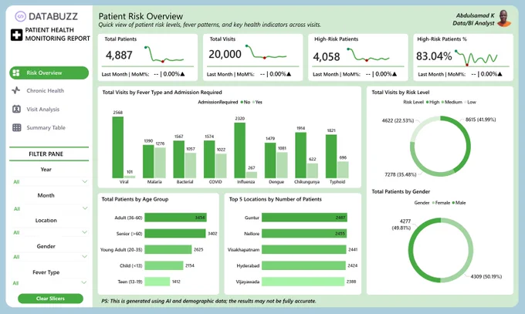
Task: Click the High-Risk Patients % sparkline
Action: tap(476, 58)
